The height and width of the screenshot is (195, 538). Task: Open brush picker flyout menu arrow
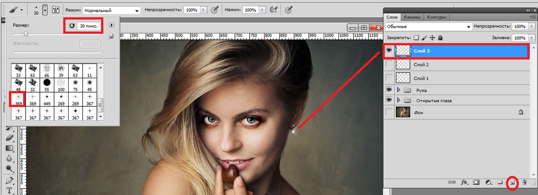(111, 26)
